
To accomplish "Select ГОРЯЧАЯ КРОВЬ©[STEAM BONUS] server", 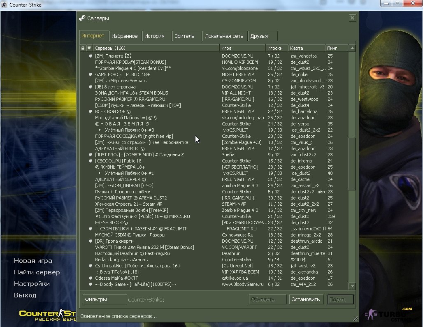I will (x=214, y=62).
